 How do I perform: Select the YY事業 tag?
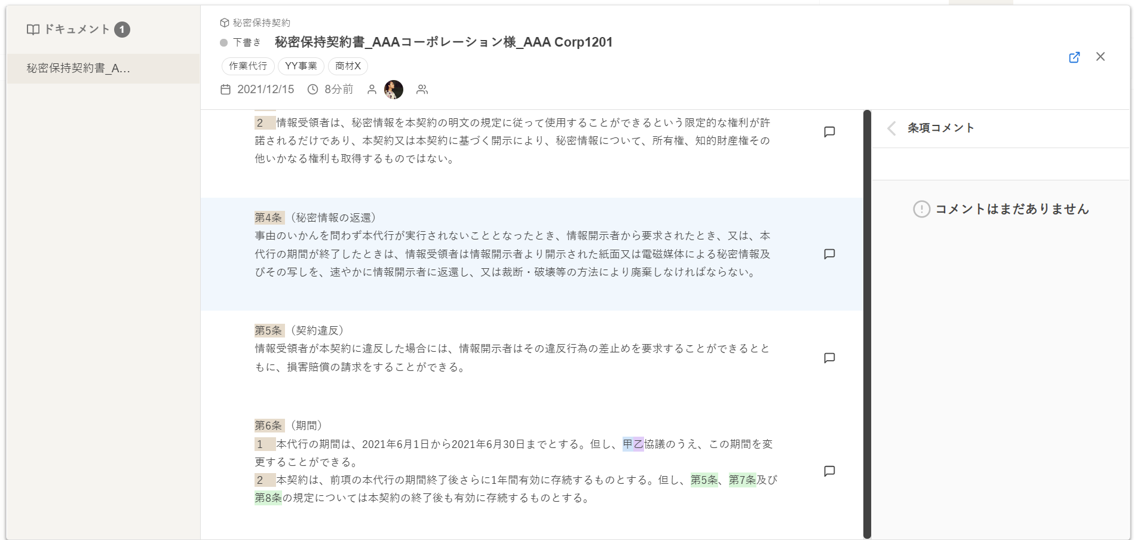(x=301, y=66)
